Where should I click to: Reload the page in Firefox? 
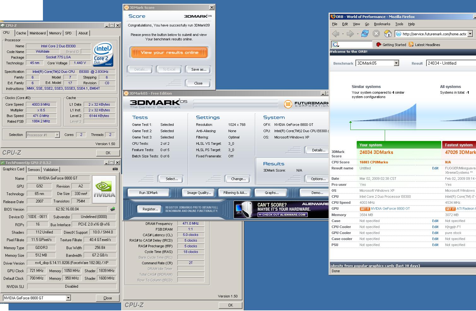pyautogui.click(x=365, y=34)
